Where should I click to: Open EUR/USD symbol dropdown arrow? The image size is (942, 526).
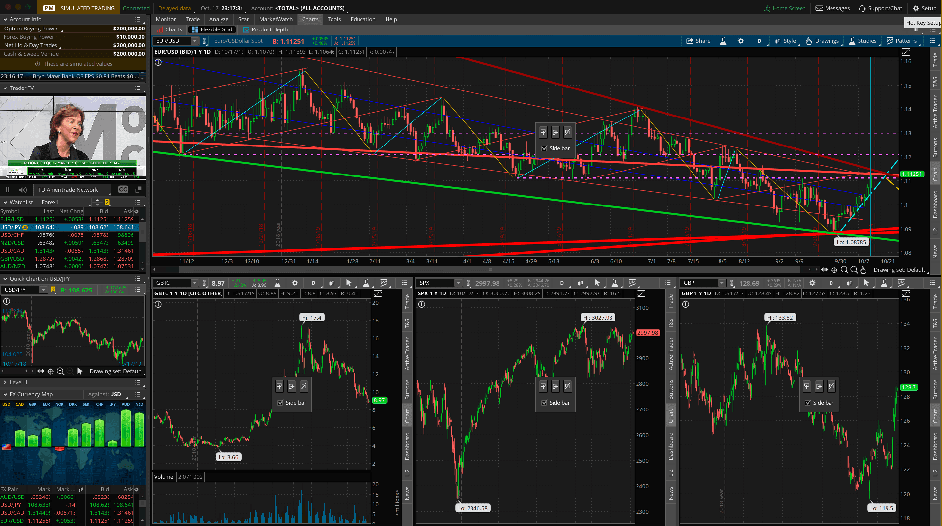194,41
